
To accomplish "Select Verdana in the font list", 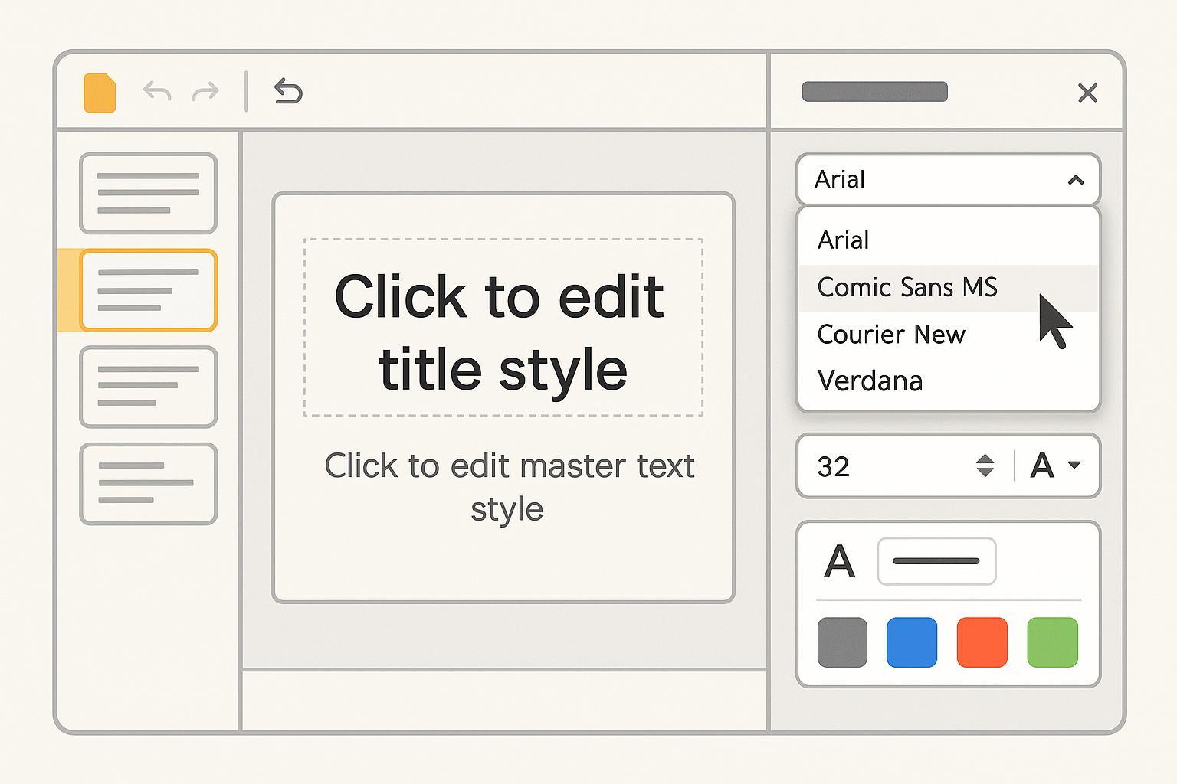I will click(x=870, y=381).
